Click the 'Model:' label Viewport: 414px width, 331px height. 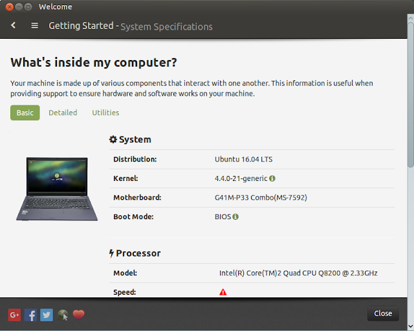tap(125, 273)
